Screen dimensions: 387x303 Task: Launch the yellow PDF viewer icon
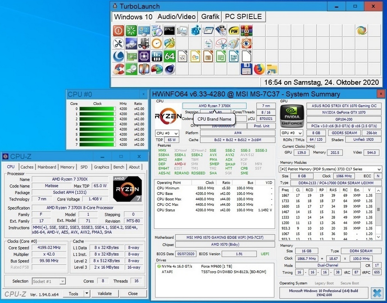pos(234,31)
